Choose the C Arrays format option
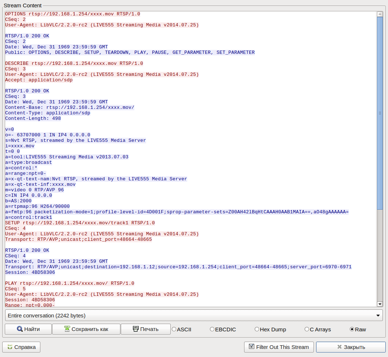The width and height of the screenshot is (388, 357). [307, 329]
